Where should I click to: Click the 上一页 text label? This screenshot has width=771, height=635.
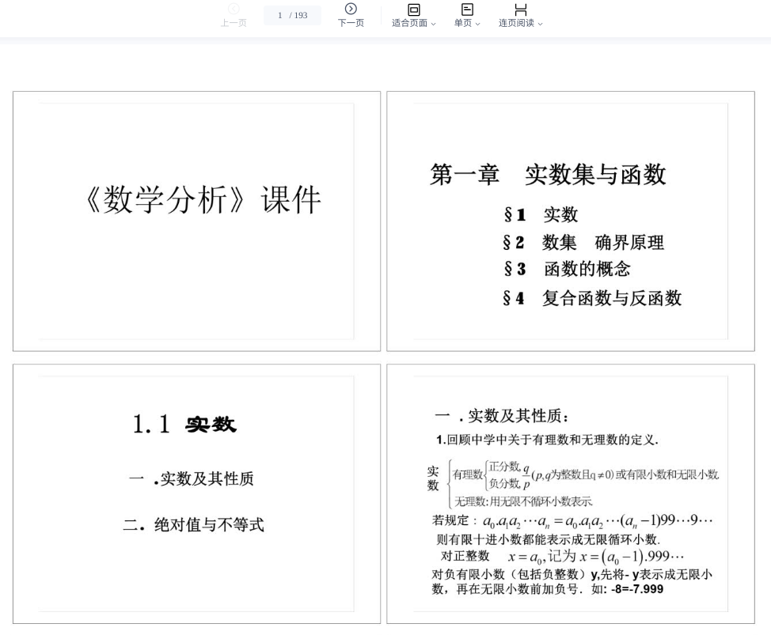pos(234,23)
